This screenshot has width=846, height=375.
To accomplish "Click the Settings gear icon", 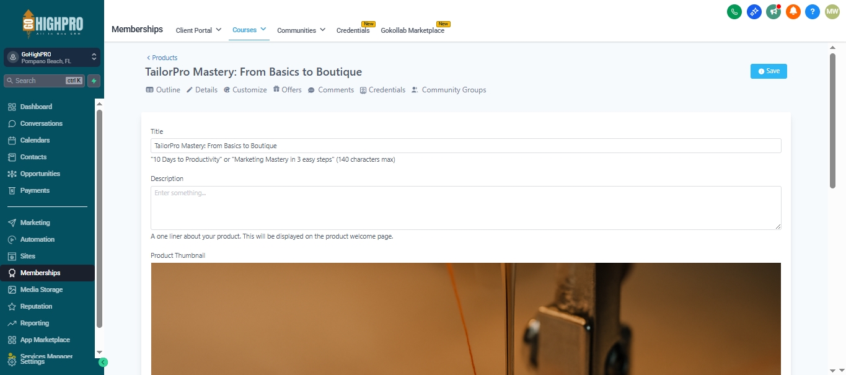I will (12, 362).
